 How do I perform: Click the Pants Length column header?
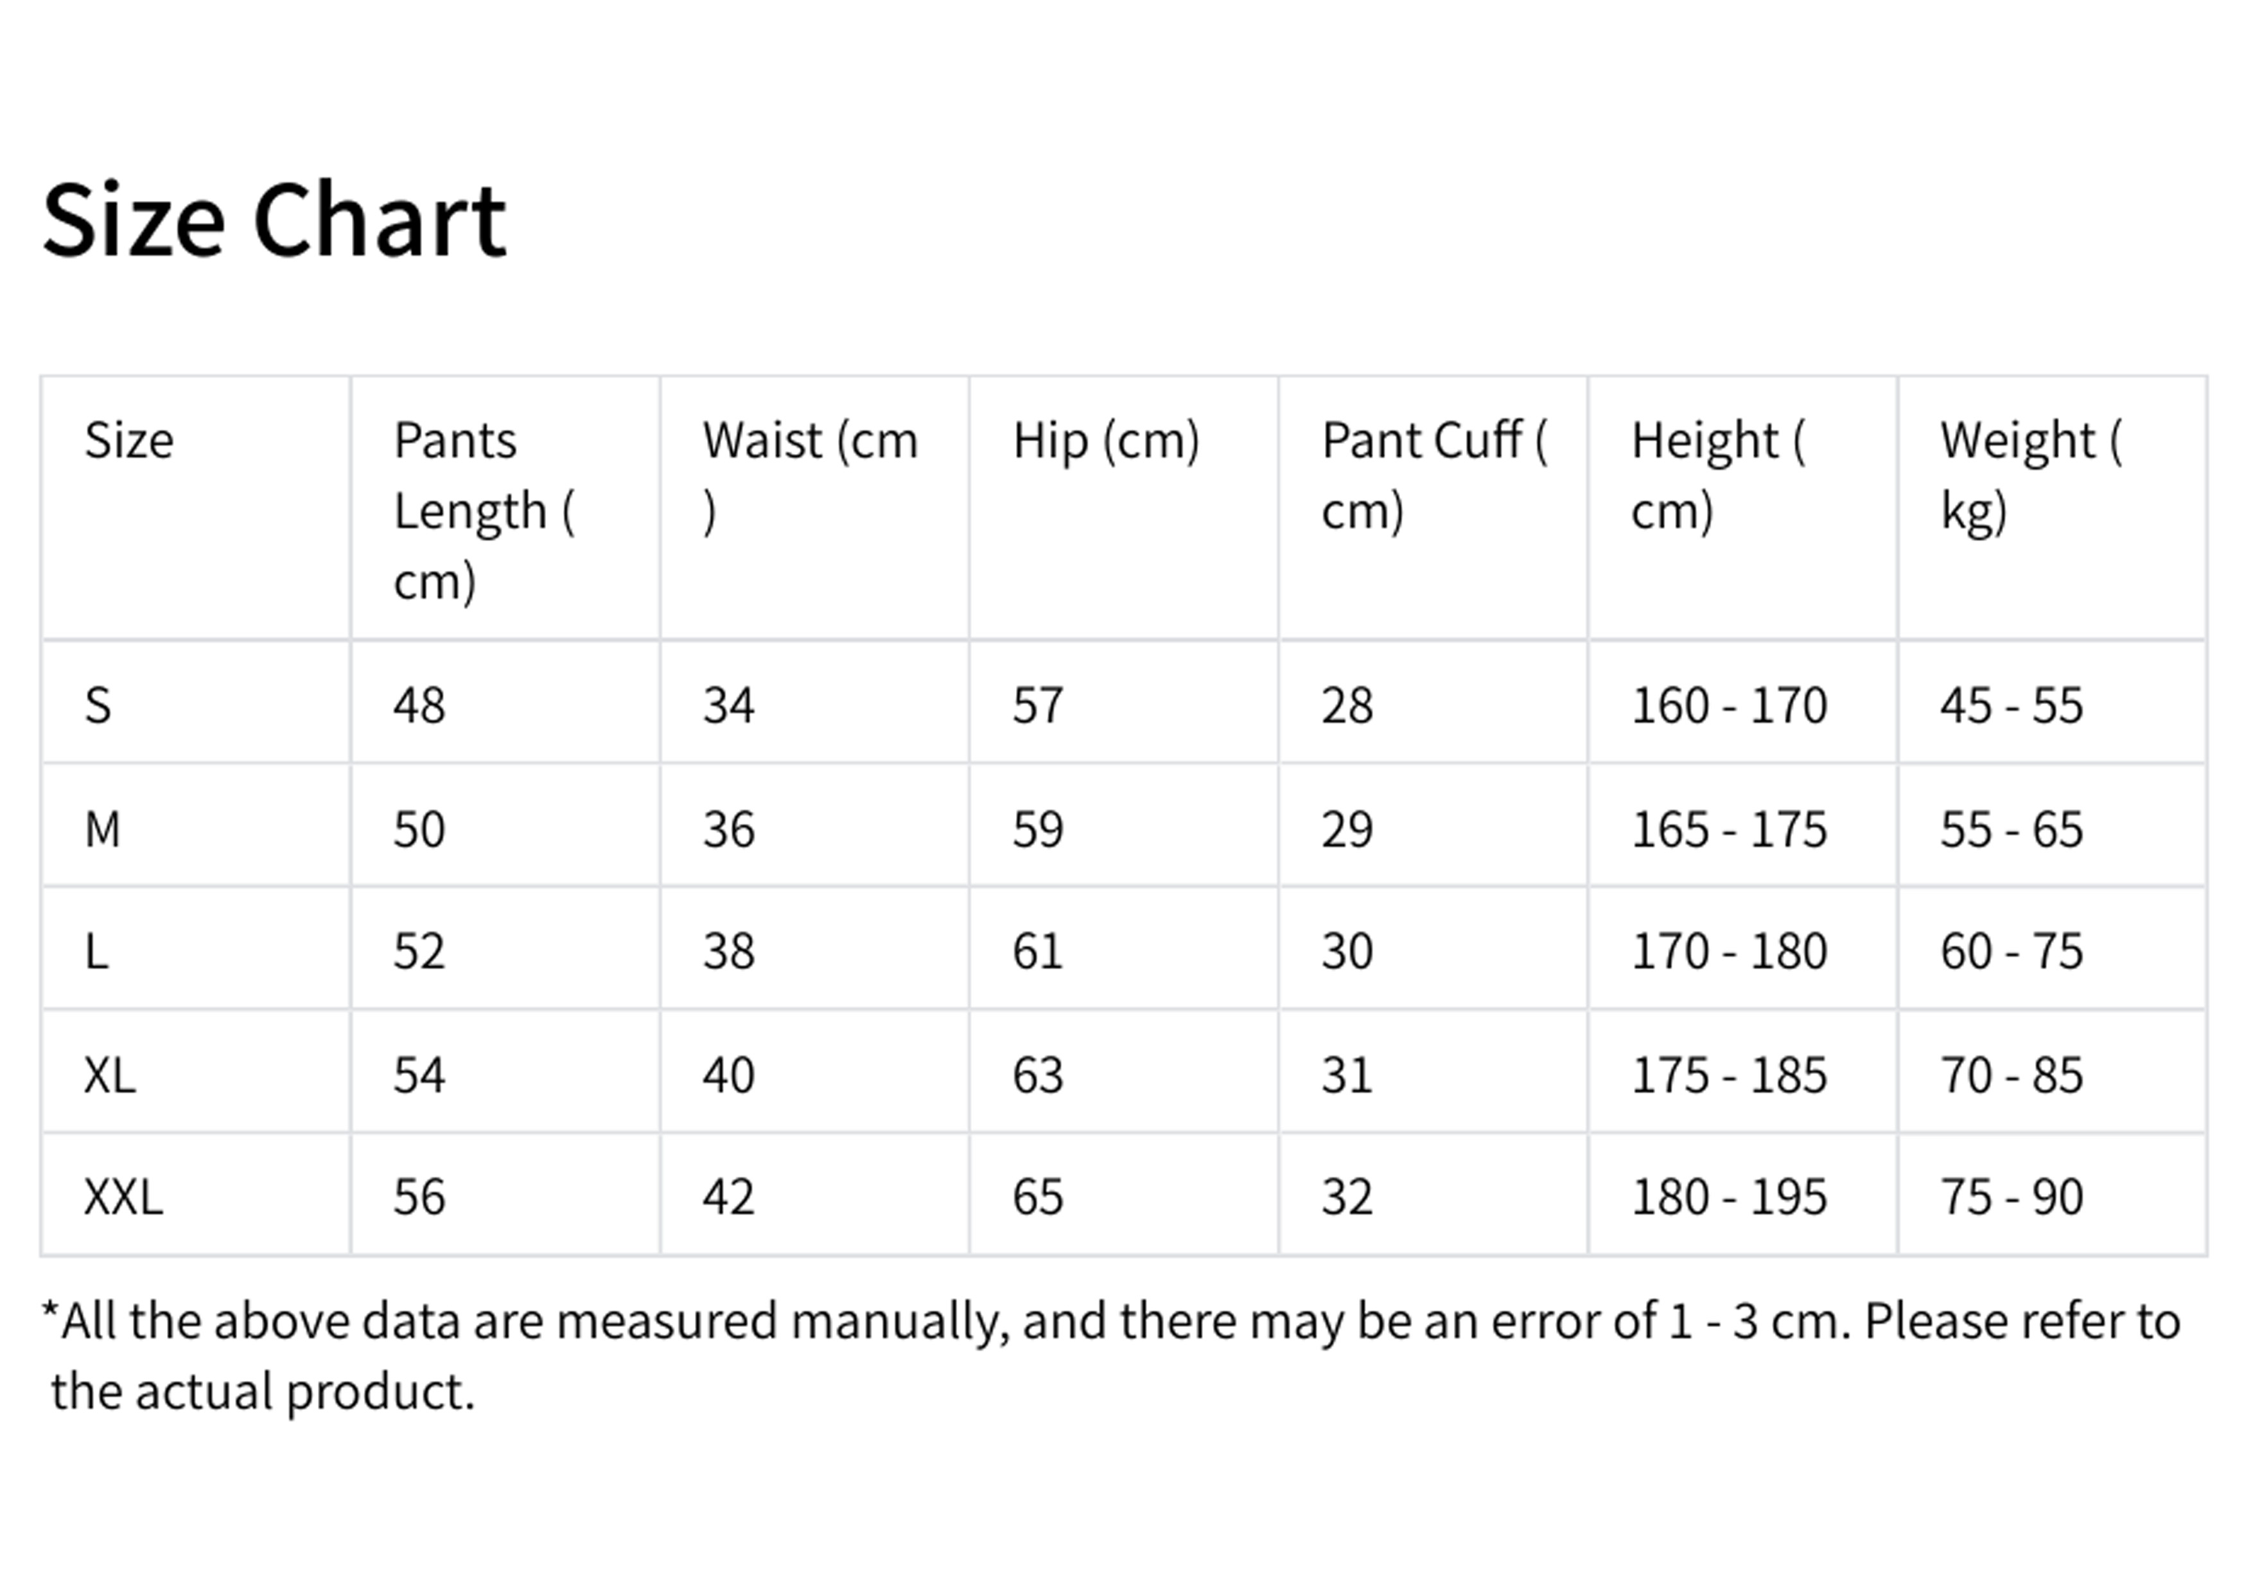click(x=483, y=509)
